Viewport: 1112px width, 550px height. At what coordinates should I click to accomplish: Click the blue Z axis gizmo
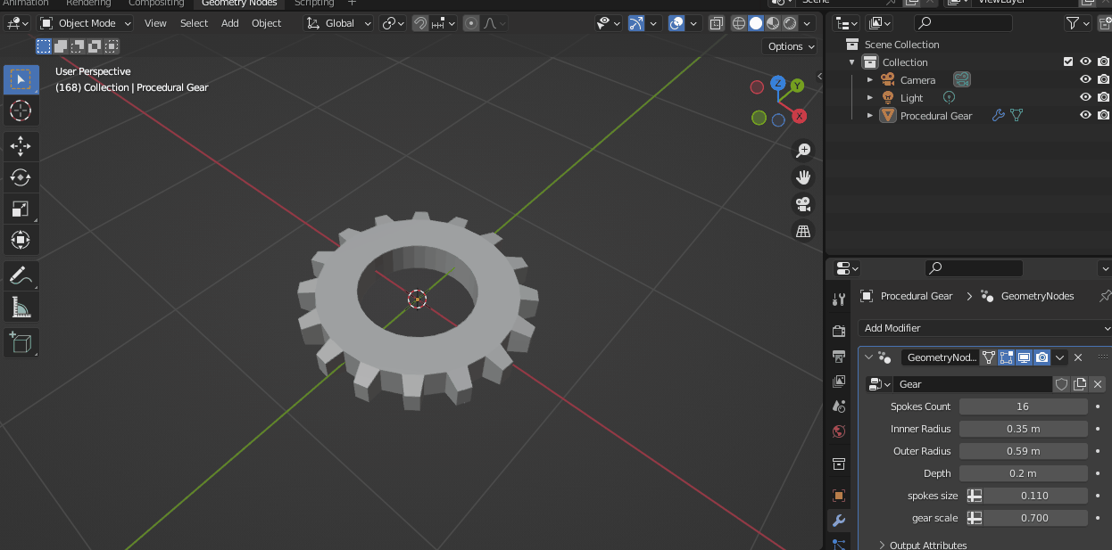pyautogui.click(x=778, y=82)
